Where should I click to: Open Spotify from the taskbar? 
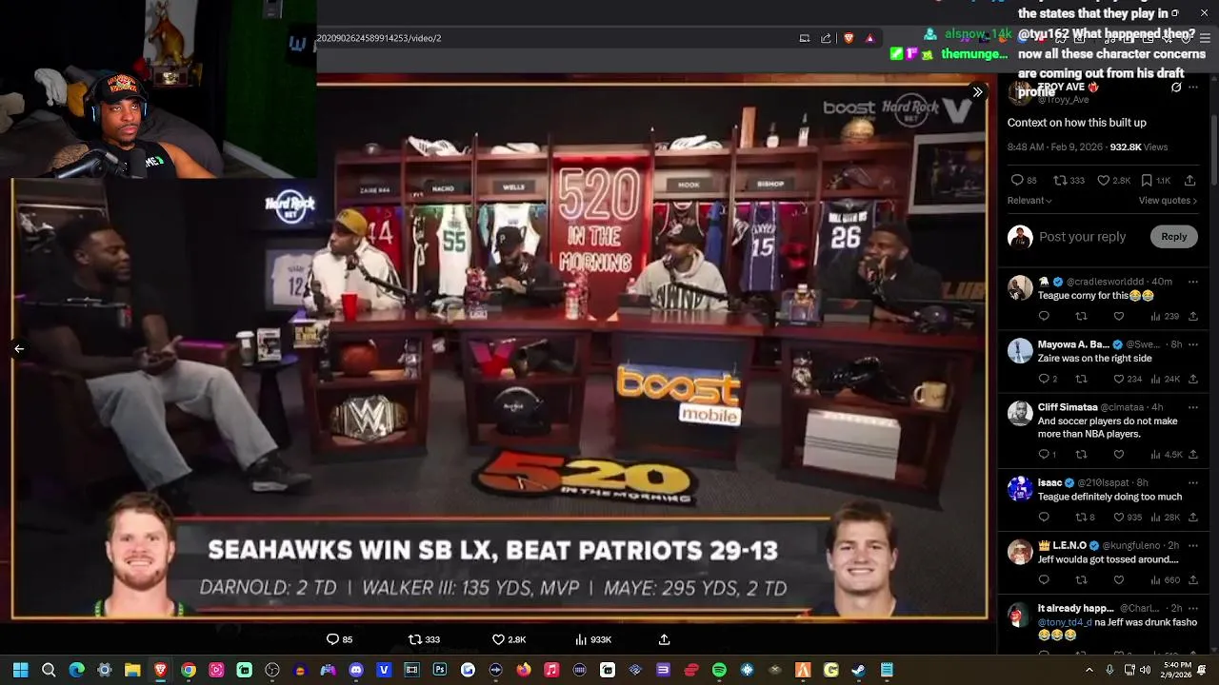point(719,670)
